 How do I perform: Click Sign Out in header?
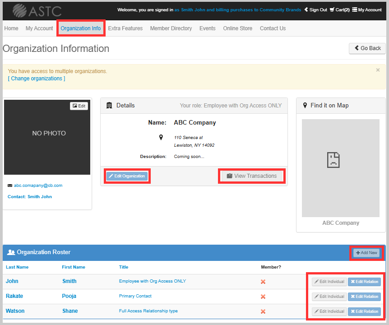point(316,9)
